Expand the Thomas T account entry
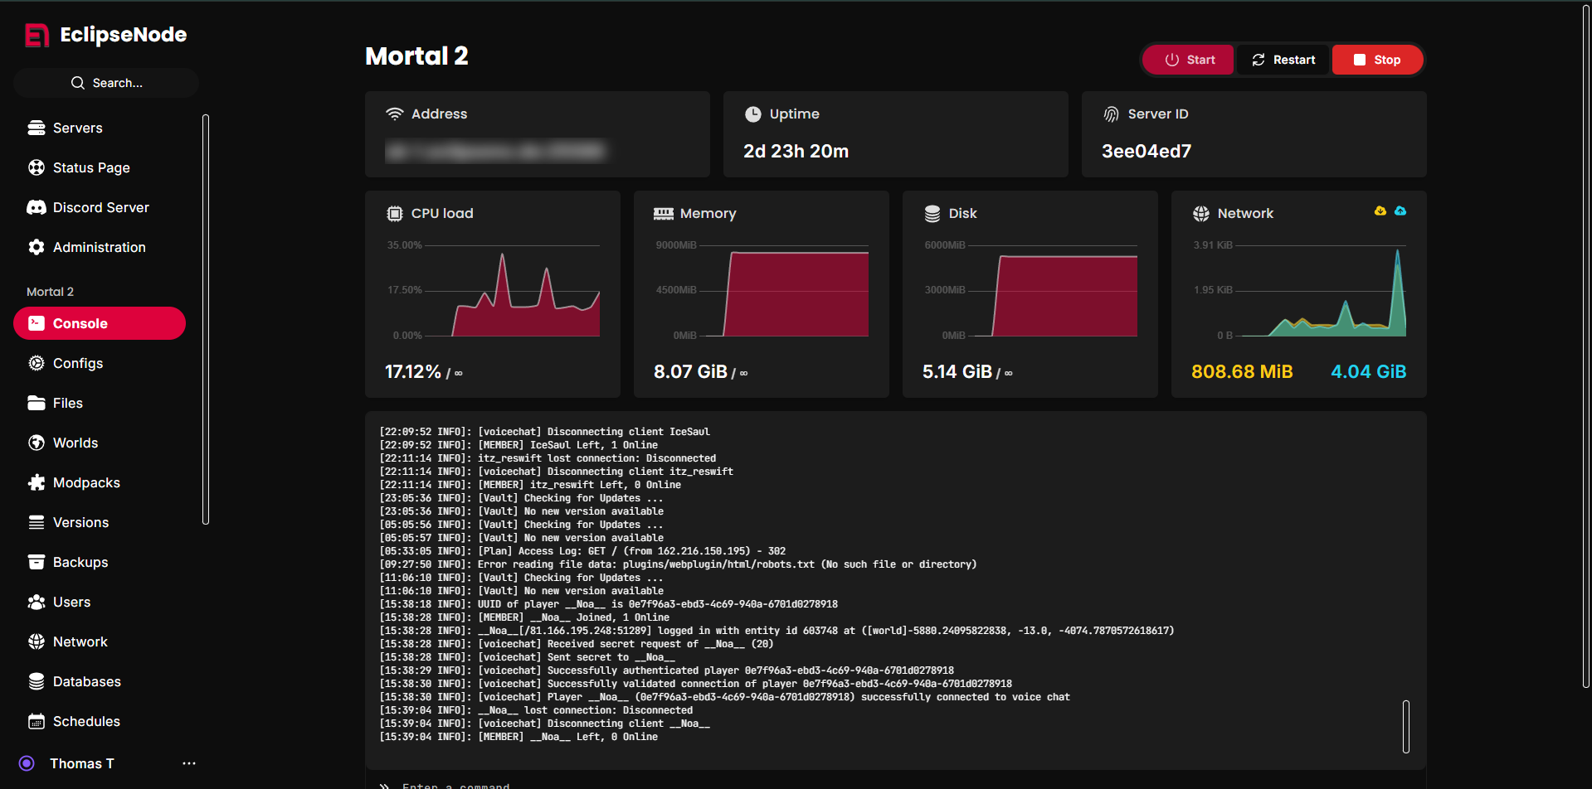The image size is (1592, 789). coord(81,763)
